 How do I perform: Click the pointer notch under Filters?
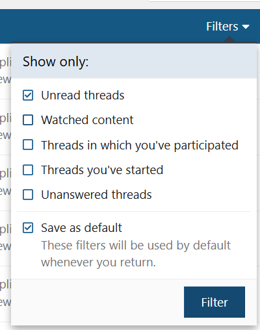229,40
